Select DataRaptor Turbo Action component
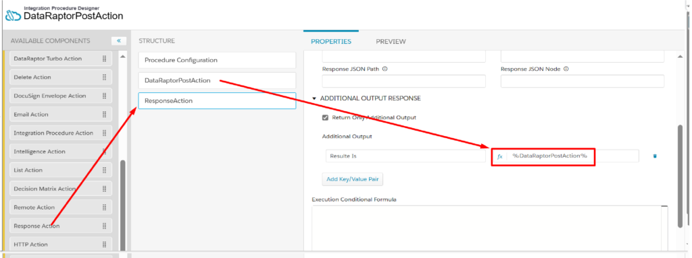 61,59
